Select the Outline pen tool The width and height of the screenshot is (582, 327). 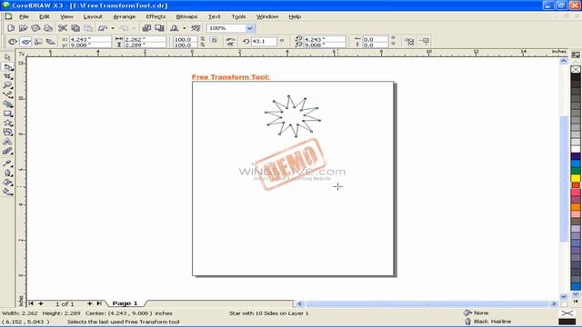[x=7, y=173]
